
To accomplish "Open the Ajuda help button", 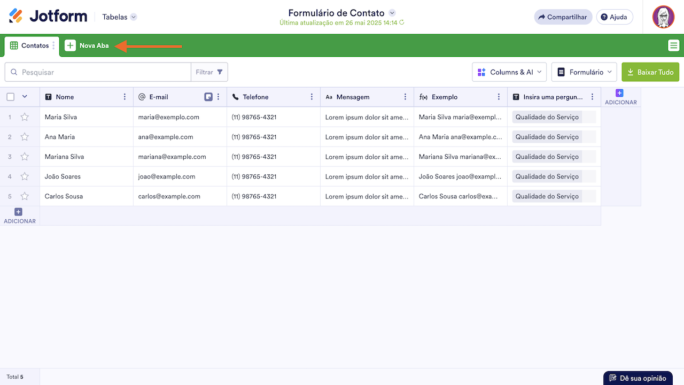I will [x=615, y=17].
